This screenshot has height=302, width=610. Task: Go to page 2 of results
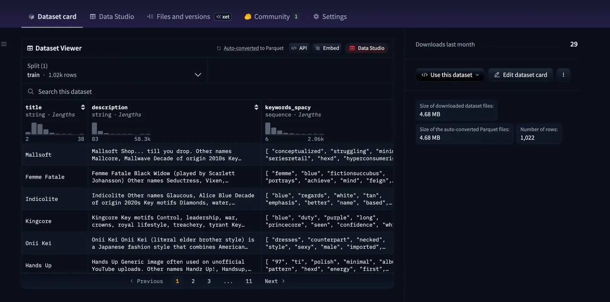click(193, 281)
